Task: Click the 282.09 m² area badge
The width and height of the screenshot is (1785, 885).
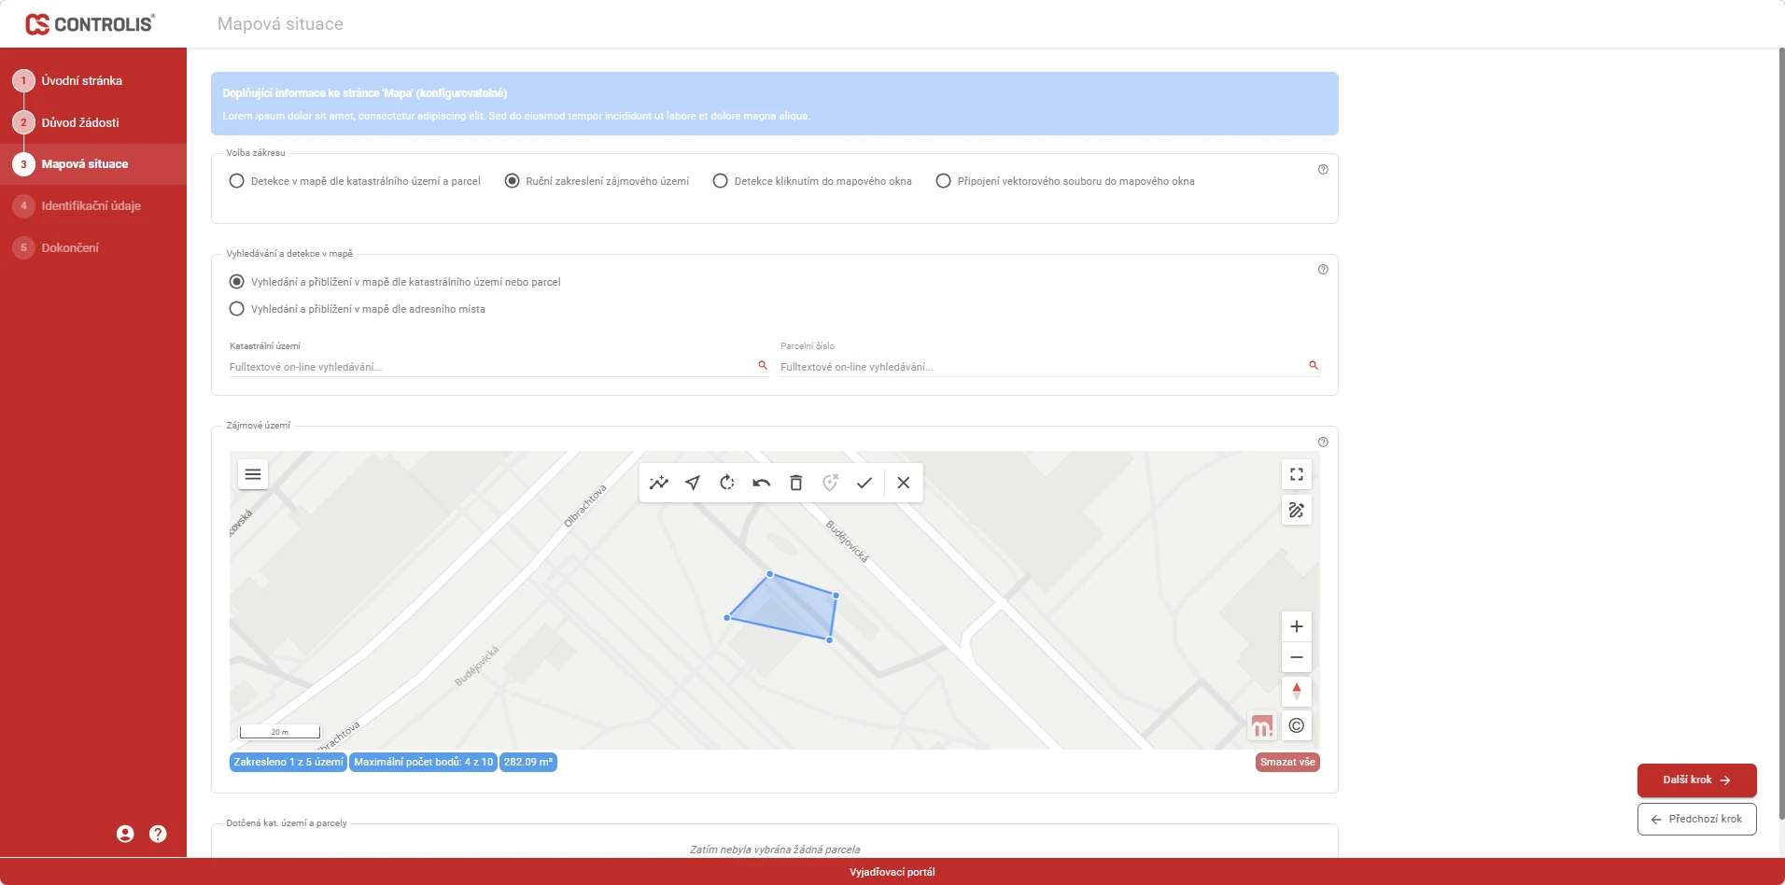Action: 528,762
